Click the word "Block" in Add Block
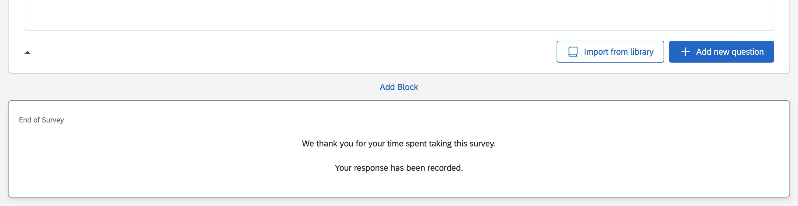Screen dimensions: 798x206 point(408,87)
